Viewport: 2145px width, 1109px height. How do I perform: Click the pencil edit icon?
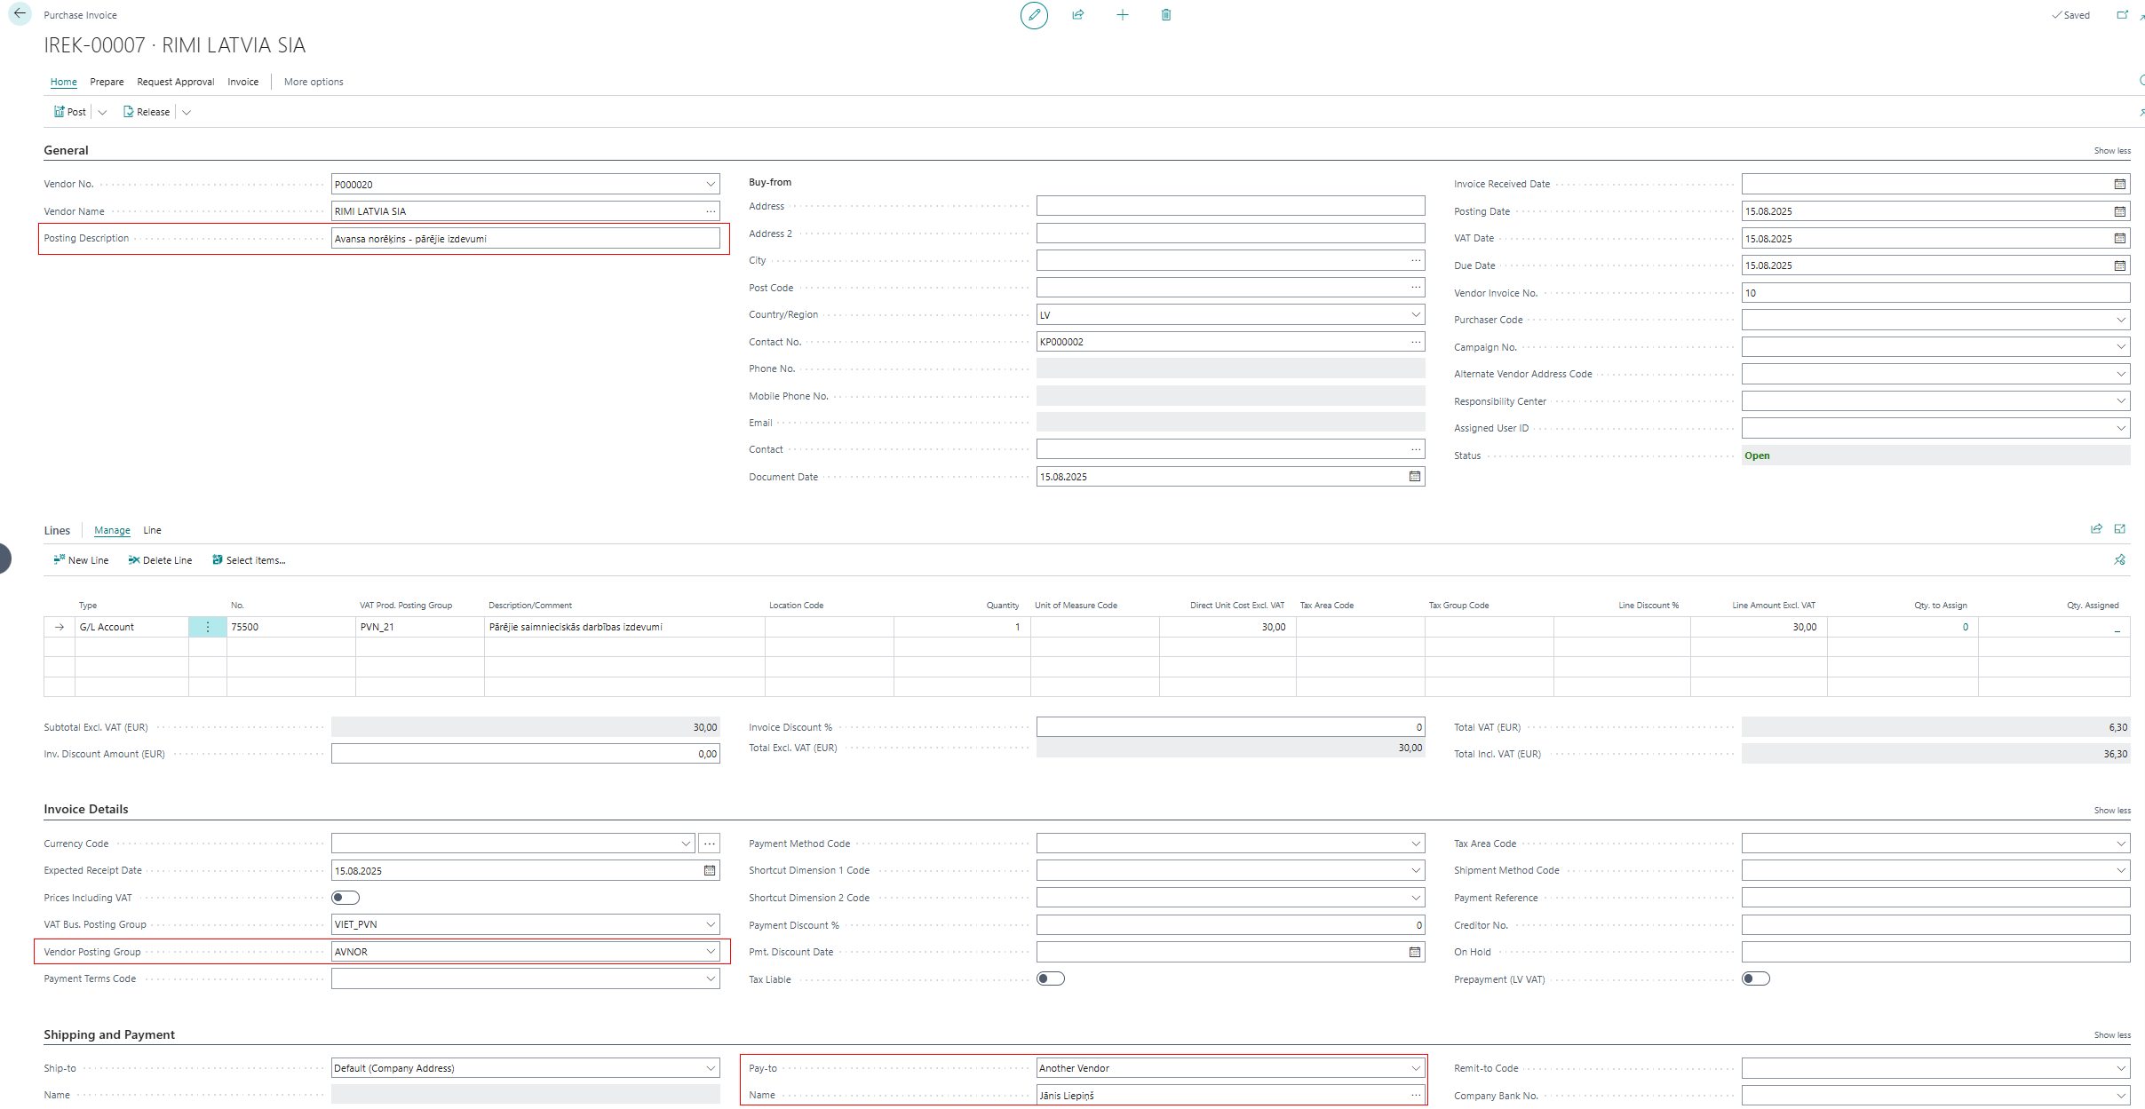pos(1034,15)
